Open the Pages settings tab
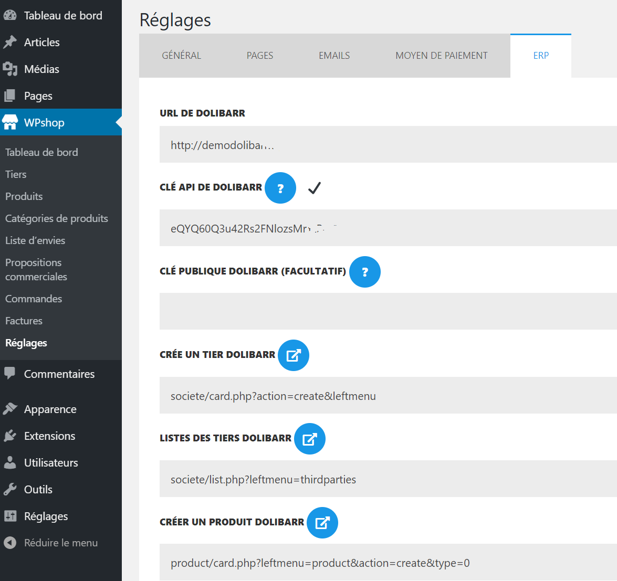 260,56
